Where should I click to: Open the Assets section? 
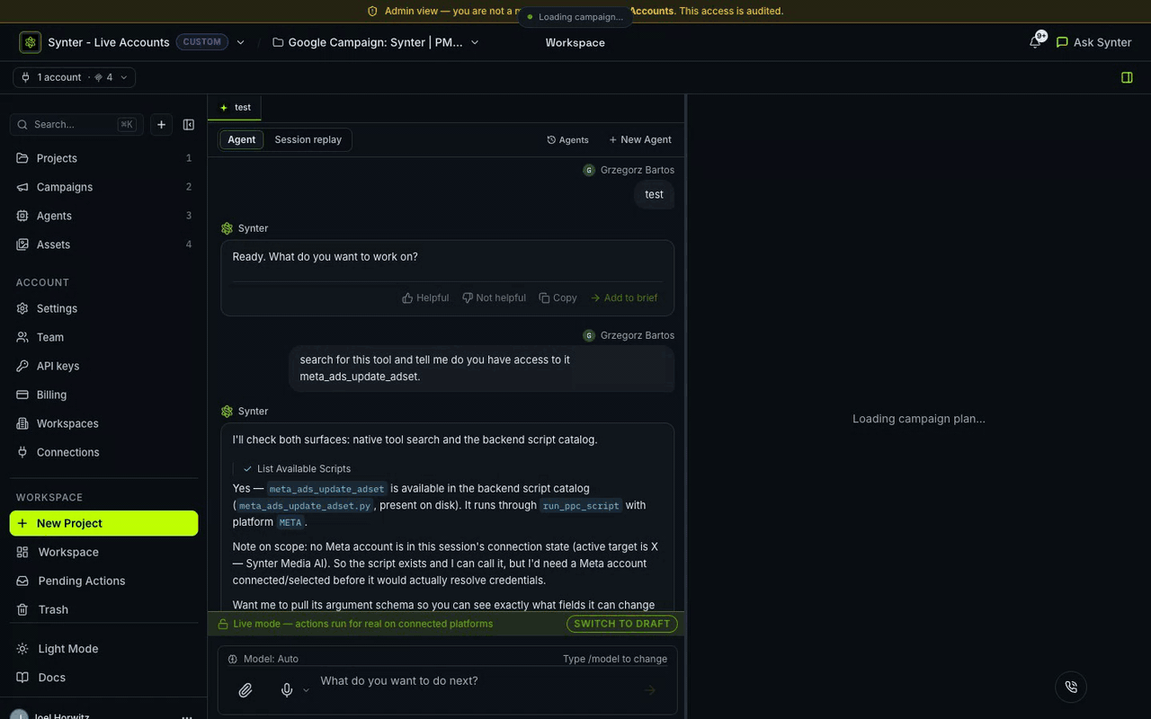(x=103, y=244)
